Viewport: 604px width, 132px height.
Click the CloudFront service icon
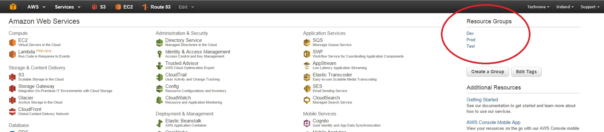pyautogui.click(x=12, y=112)
